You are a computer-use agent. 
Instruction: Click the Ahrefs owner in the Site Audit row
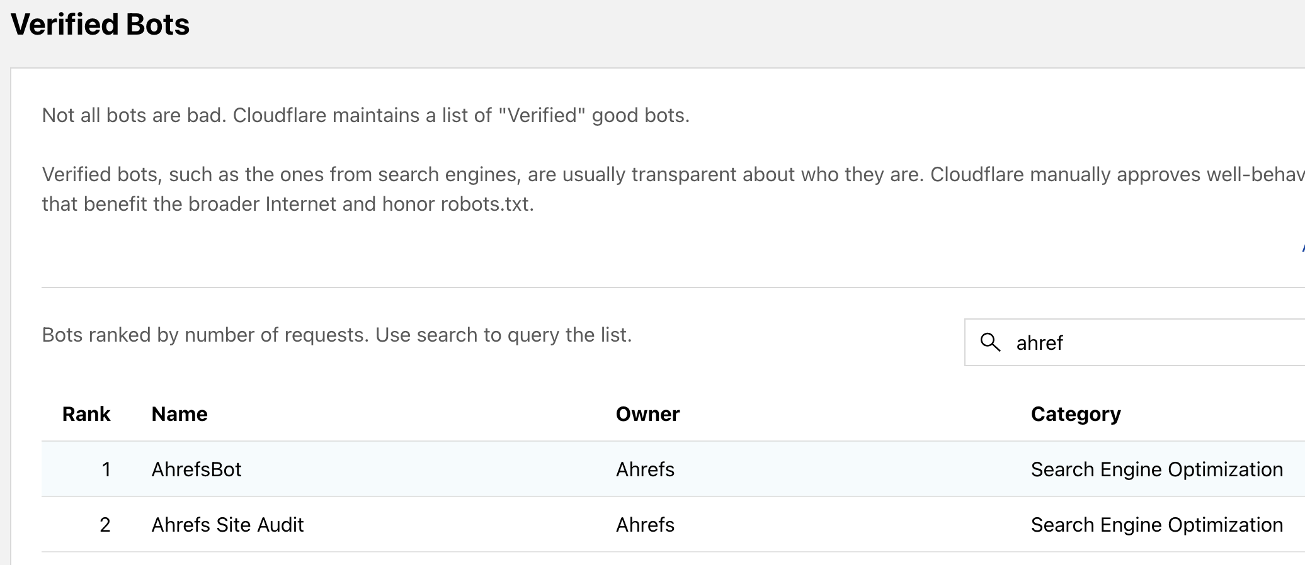pyautogui.click(x=645, y=525)
